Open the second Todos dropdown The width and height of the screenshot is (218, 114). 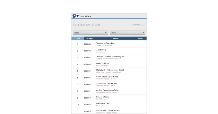128,33
